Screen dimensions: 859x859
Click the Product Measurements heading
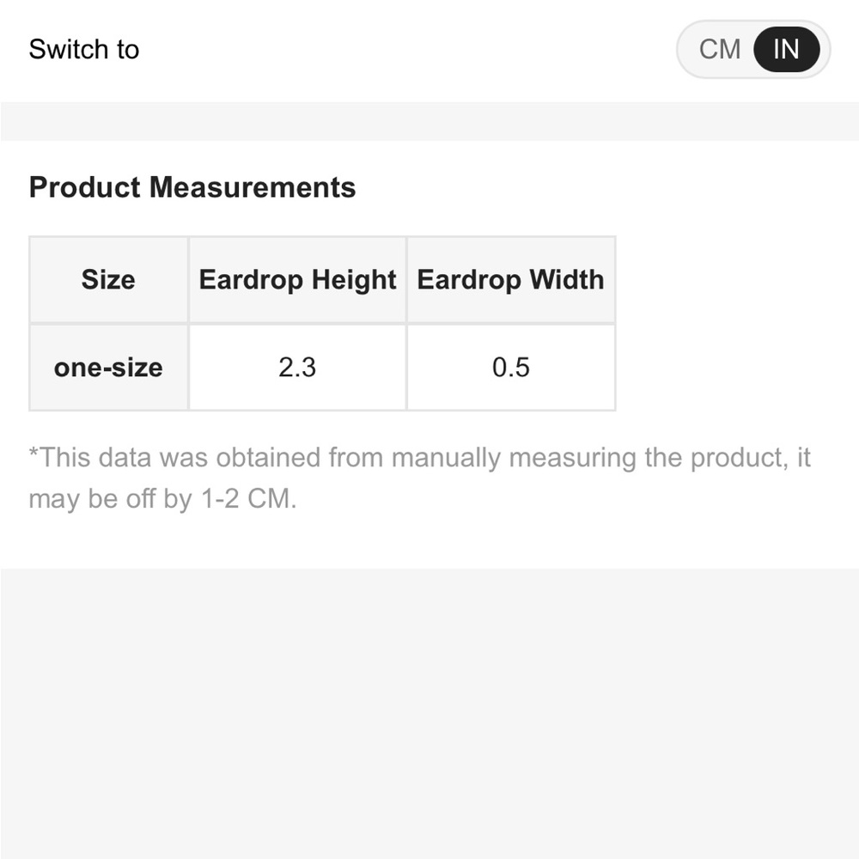(x=192, y=187)
